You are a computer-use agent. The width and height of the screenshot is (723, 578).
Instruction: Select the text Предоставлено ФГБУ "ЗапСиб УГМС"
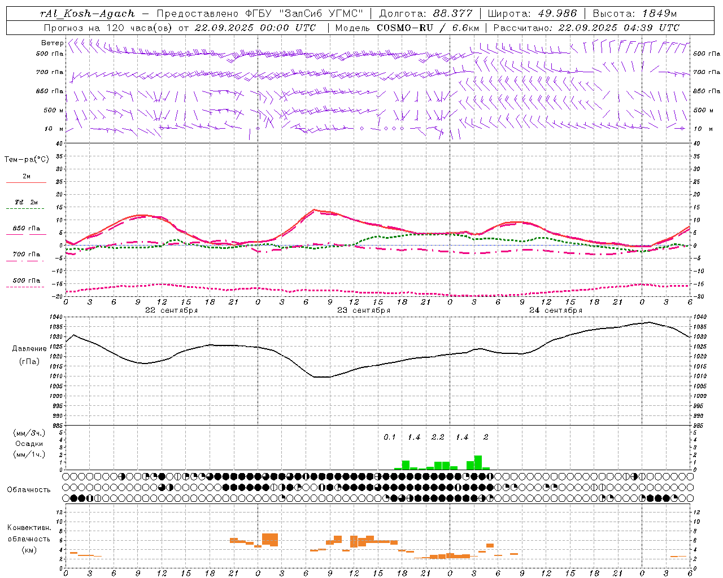[259, 14]
